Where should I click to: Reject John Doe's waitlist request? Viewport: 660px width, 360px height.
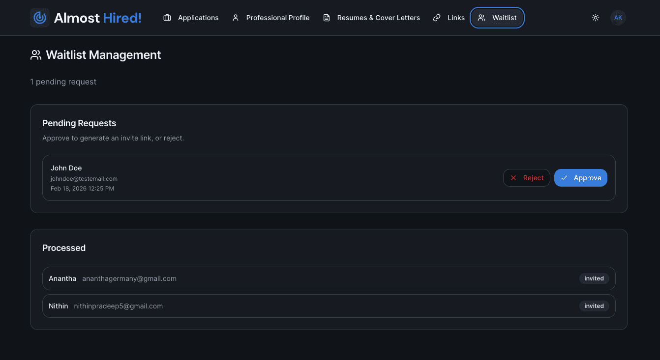pos(527,178)
